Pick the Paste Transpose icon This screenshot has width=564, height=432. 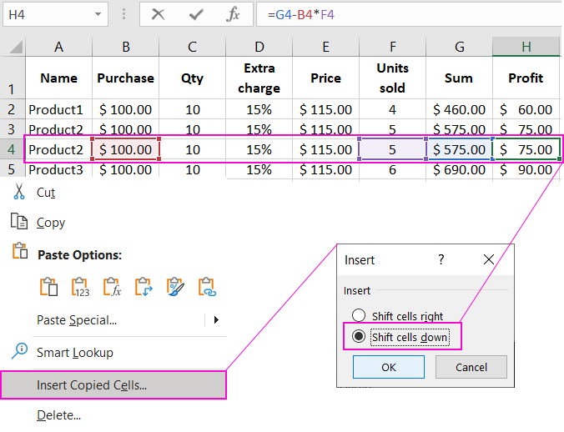coord(144,287)
